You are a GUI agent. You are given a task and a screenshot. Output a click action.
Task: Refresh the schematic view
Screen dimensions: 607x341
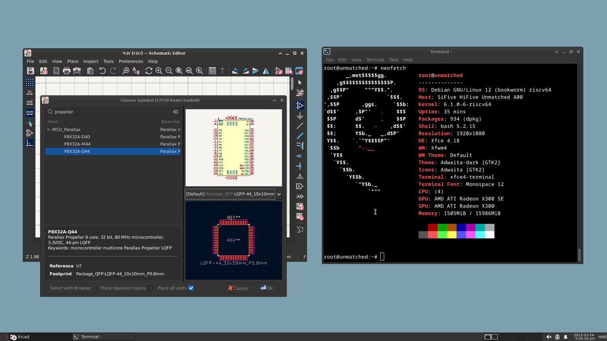[x=149, y=71]
